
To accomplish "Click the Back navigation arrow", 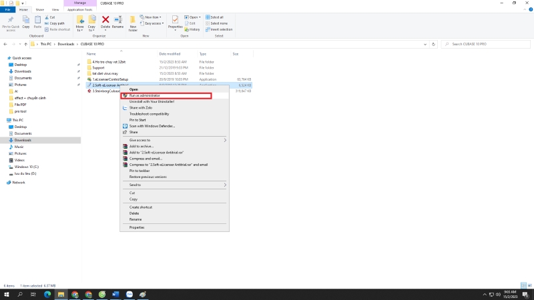I will click(5, 44).
